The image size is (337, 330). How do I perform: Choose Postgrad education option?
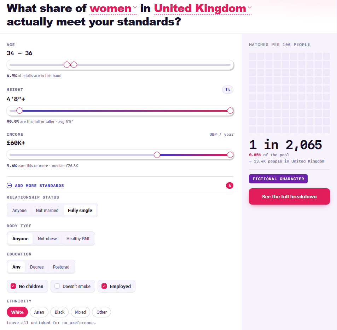coord(61,267)
